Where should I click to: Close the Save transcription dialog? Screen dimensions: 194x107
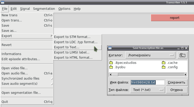click(186, 48)
